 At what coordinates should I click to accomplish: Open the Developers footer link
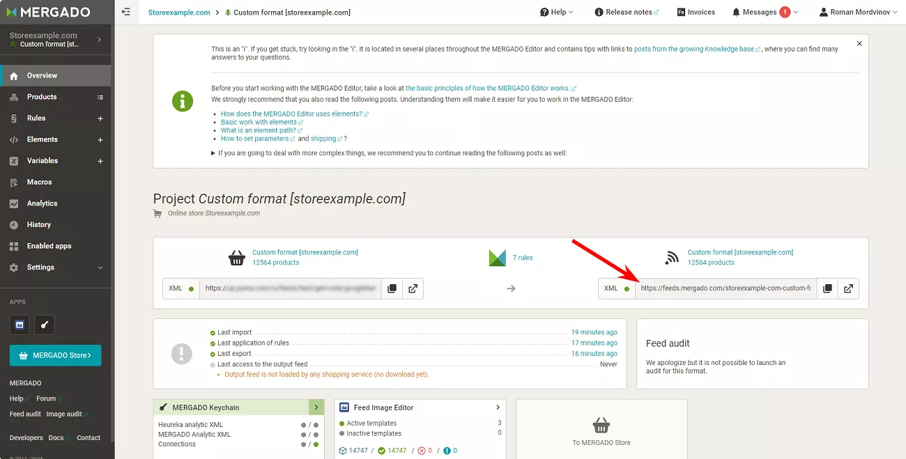pyautogui.click(x=26, y=437)
